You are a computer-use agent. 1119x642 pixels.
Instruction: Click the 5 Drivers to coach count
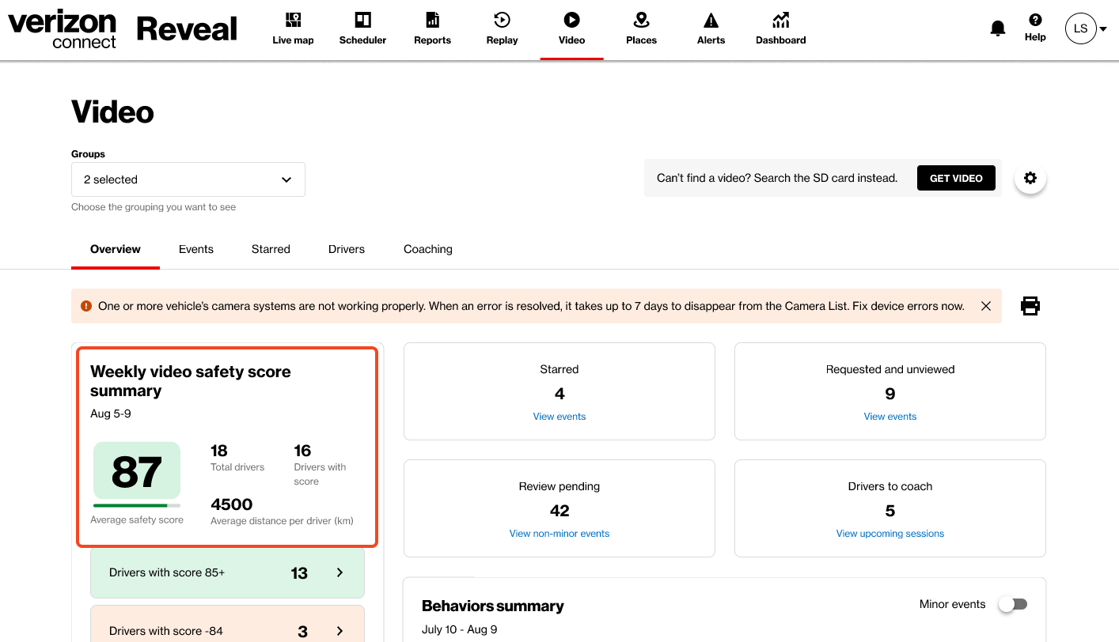[x=890, y=511]
